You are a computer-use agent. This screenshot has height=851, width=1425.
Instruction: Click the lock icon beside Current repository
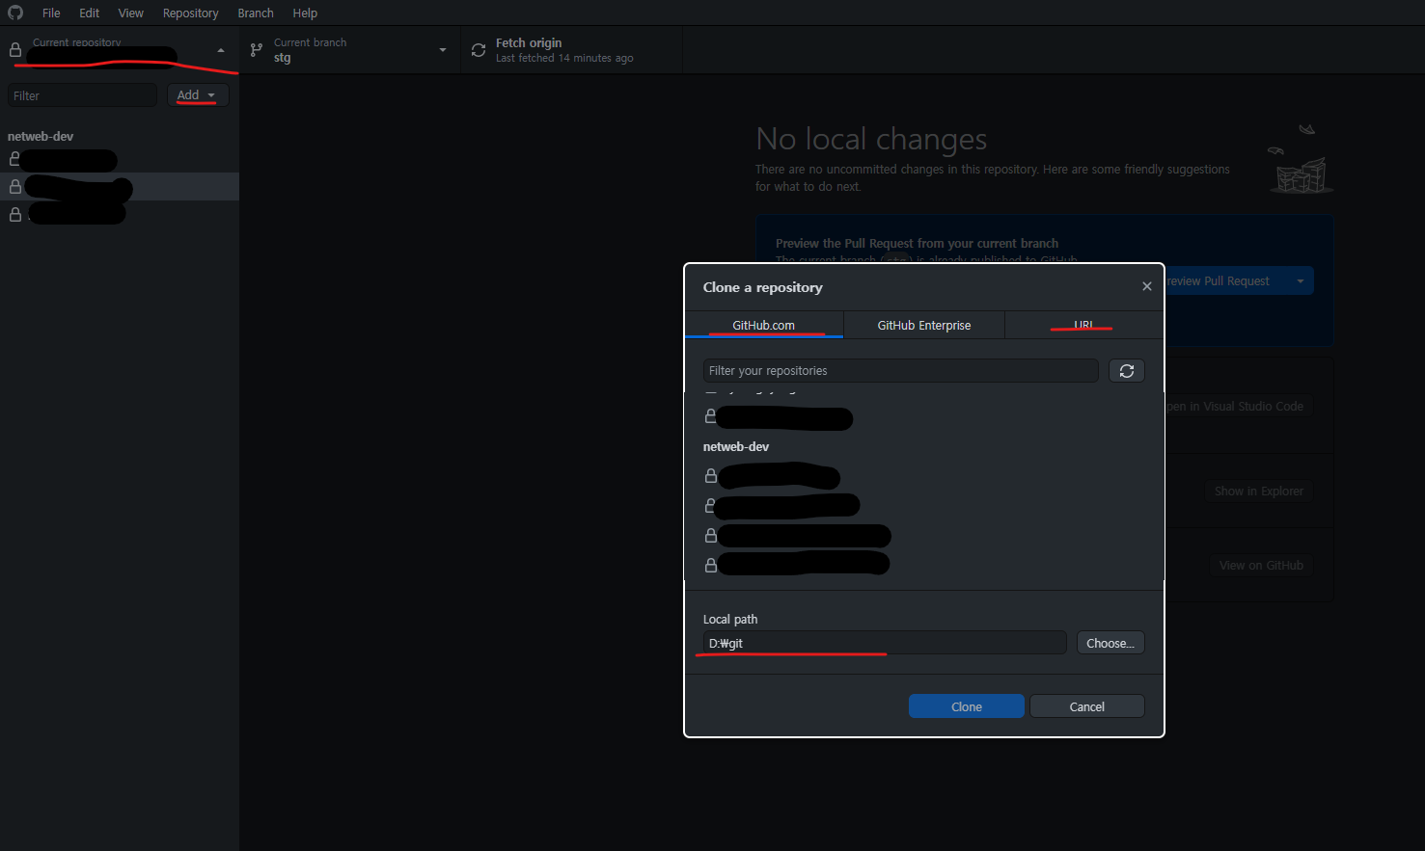pos(15,50)
